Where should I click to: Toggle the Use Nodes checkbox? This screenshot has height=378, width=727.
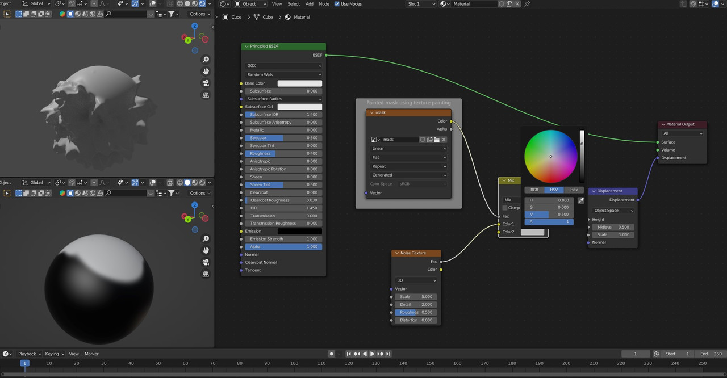point(337,4)
